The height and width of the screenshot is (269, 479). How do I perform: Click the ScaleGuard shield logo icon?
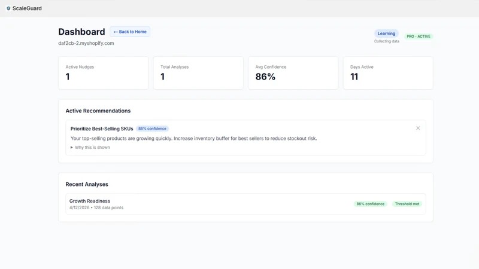click(x=8, y=8)
